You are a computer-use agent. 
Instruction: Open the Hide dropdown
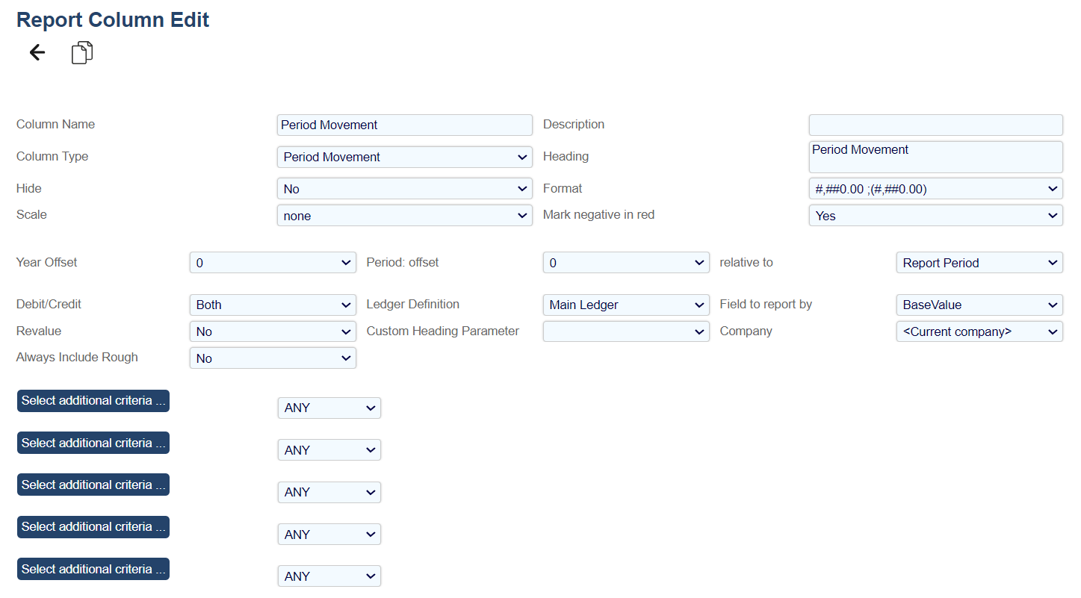[404, 189]
